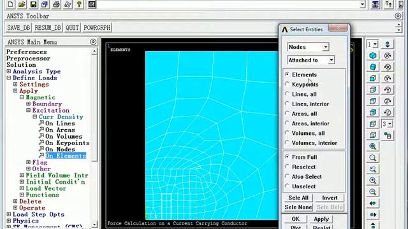The image size is (408, 229).
Task: Select 'On Elements' under Curr Density
Action: 66,156
